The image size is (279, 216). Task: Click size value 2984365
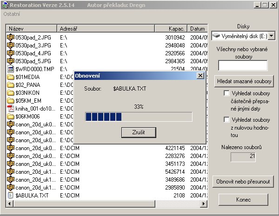(x=175, y=61)
